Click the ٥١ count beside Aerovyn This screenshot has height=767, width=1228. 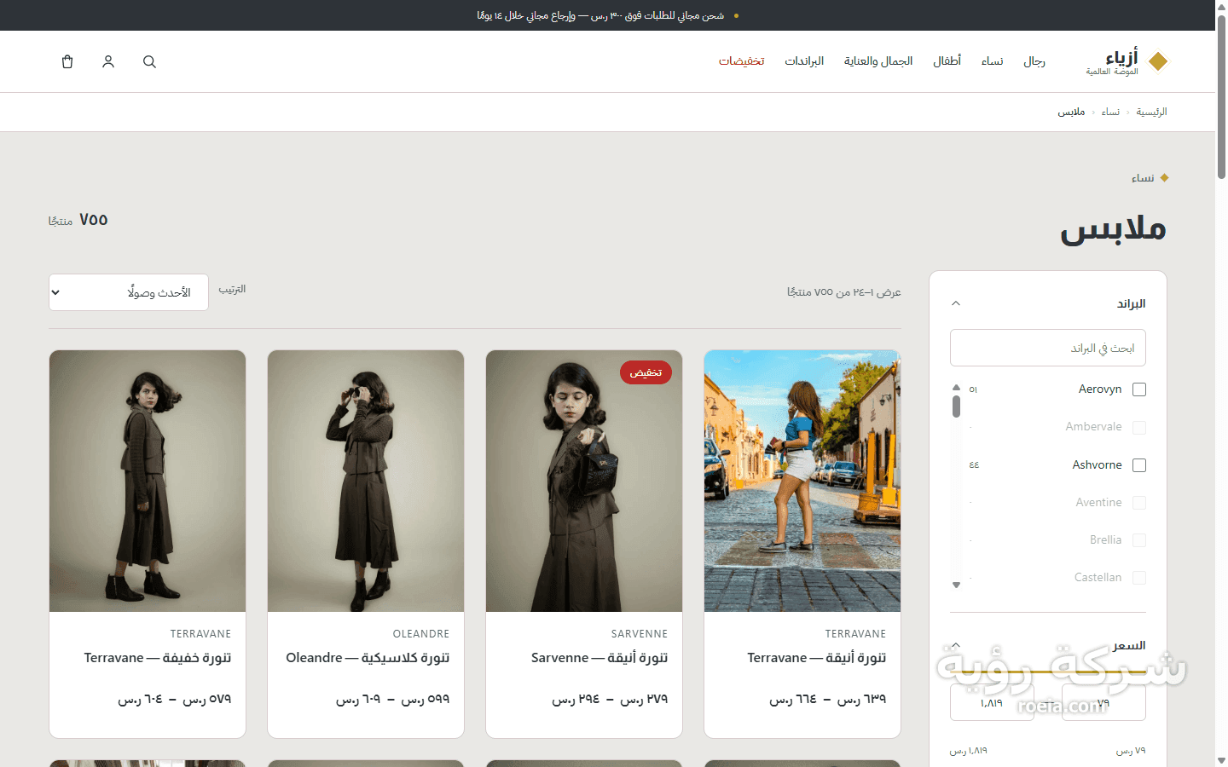tap(973, 389)
